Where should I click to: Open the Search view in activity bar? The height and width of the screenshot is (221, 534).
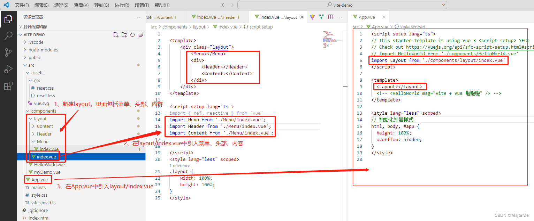tap(8, 36)
